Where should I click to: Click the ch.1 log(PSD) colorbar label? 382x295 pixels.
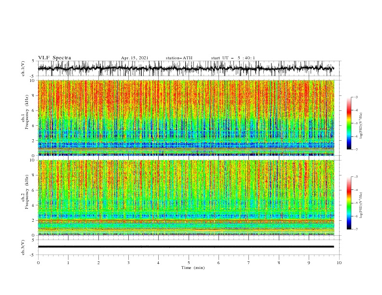pyautogui.click(x=361, y=126)
